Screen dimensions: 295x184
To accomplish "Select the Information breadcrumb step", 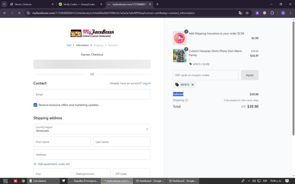I will click(82, 45).
